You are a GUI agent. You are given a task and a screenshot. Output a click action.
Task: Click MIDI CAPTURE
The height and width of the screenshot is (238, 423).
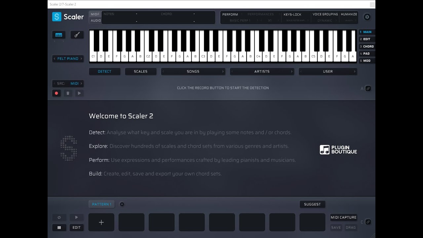(x=344, y=218)
